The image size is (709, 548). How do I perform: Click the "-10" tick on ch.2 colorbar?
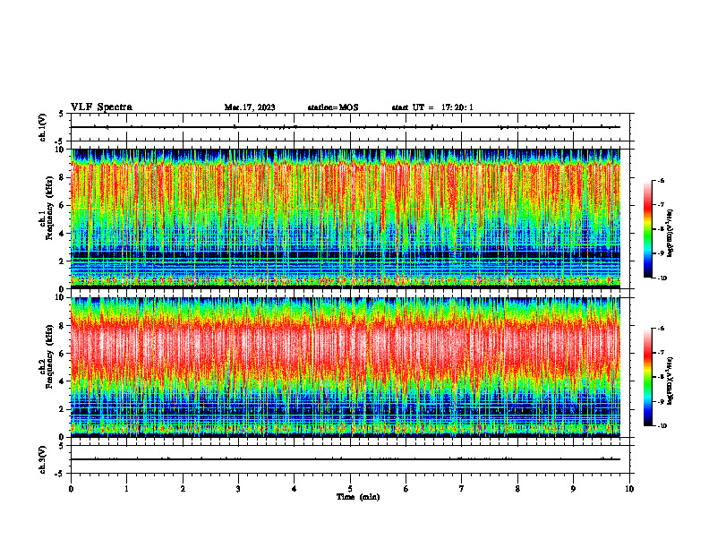click(662, 426)
